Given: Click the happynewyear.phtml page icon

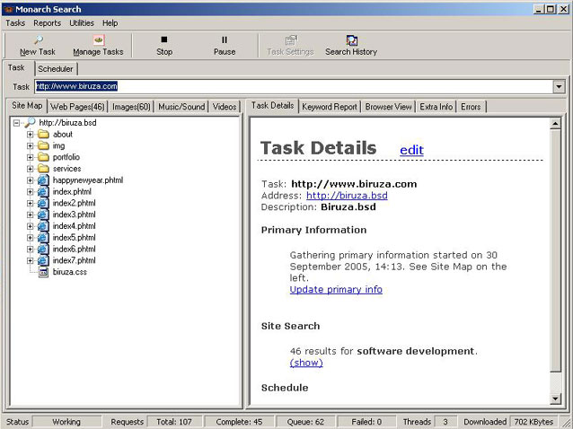Looking at the screenshot, I should pyautogui.click(x=43, y=180).
